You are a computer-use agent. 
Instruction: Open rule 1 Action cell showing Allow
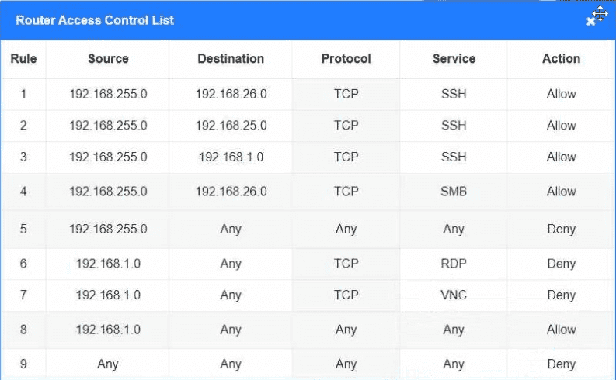[x=561, y=94]
